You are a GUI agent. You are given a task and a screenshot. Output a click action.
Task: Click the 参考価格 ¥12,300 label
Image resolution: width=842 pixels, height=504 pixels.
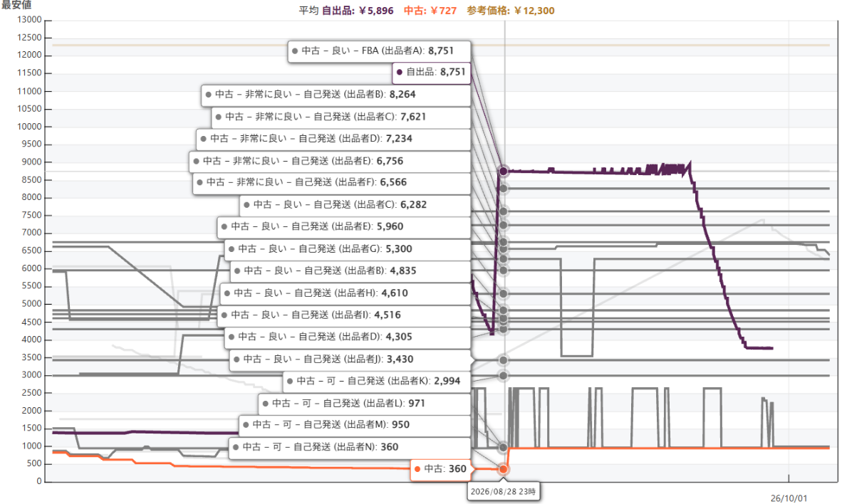pyautogui.click(x=511, y=11)
